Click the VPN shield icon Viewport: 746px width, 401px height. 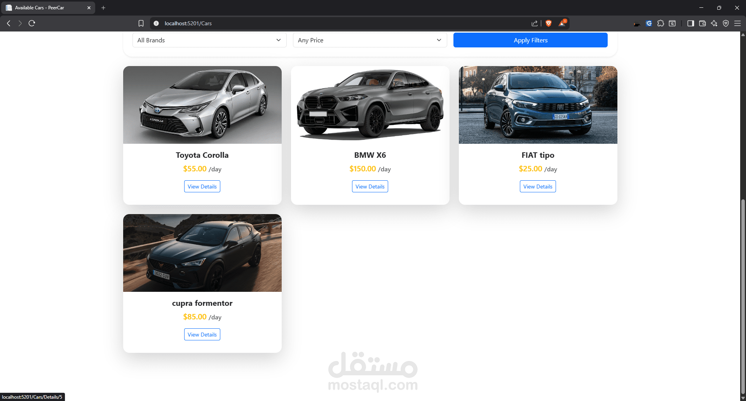pos(726,23)
